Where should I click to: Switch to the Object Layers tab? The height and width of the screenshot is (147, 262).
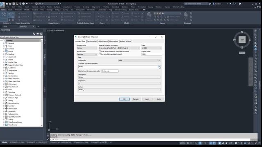[x=103, y=41]
